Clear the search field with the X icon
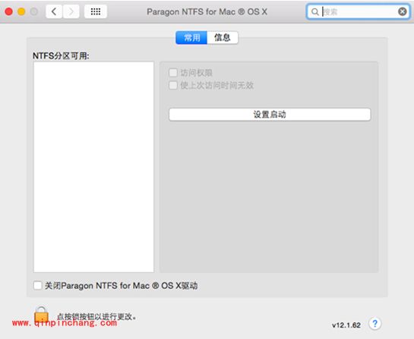Screen dimensions: 414x339 click(x=402, y=11)
